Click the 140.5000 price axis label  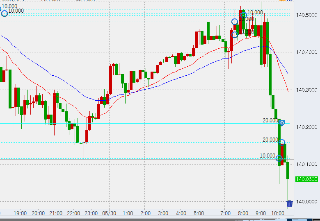pyautogui.click(x=306, y=15)
